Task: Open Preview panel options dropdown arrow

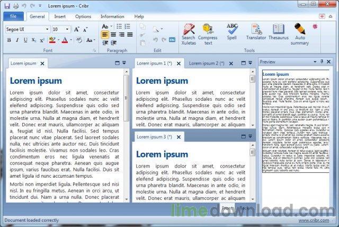Action: tap(315, 62)
